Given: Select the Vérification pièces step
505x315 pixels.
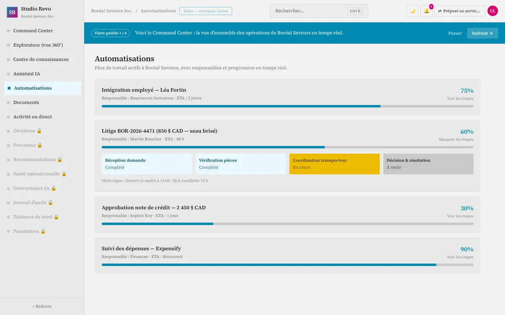Looking at the screenshot, I should point(241,164).
